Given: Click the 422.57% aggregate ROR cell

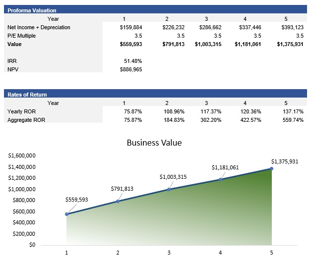Looking at the screenshot, I should (250, 120).
